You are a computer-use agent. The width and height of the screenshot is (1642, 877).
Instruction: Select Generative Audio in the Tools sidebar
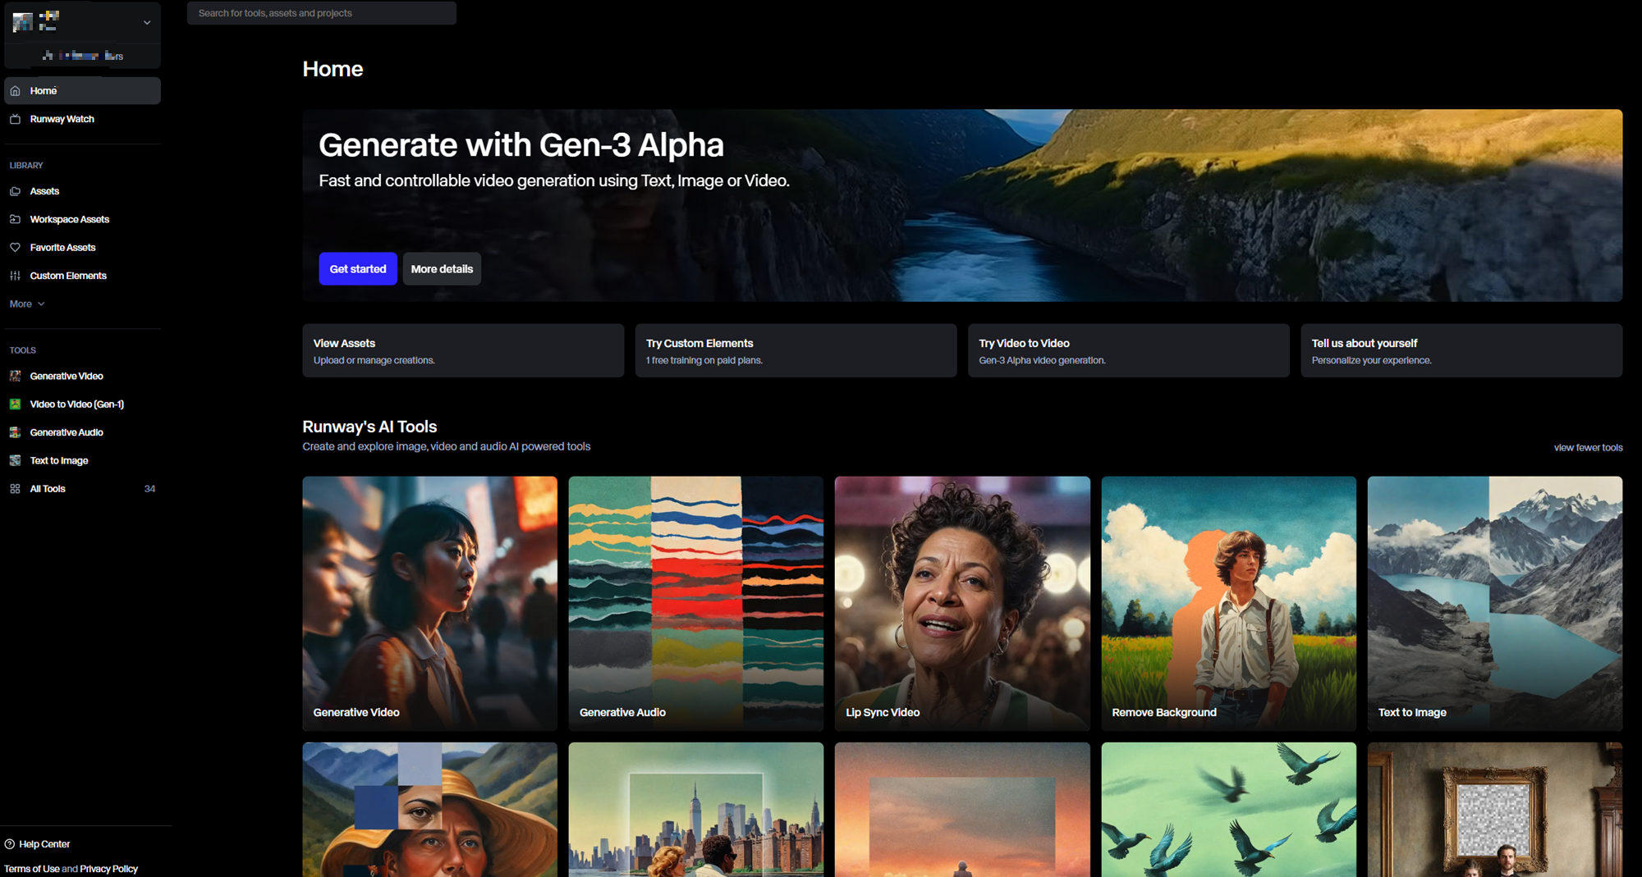click(82, 432)
